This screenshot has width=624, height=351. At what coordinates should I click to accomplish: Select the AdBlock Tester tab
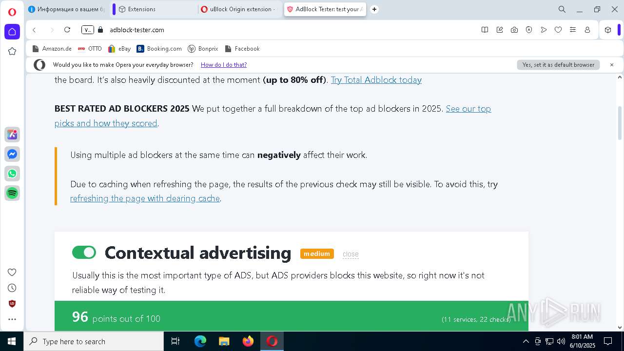point(325,9)
